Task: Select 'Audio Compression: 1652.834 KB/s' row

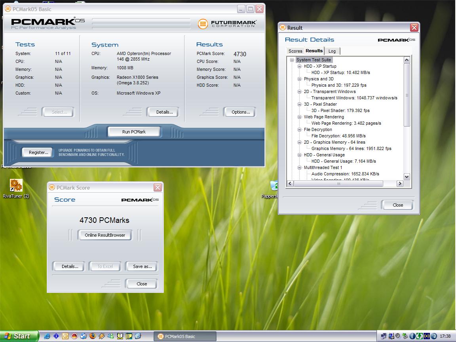Action: pyautogui.click(x=345, y=174)
